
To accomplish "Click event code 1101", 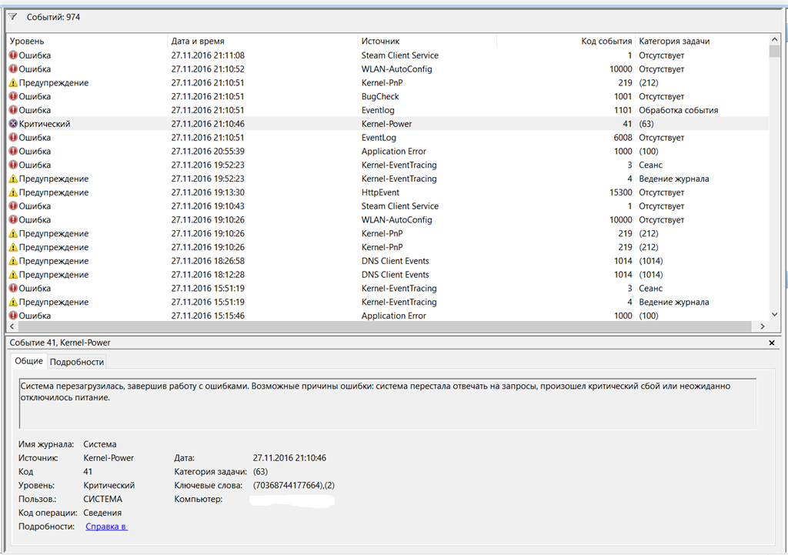I will (x=623, y=110).
